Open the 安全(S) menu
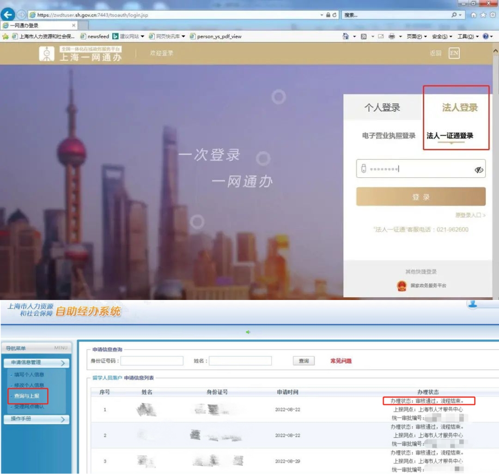The width and height of the screenshot is (499, 474). click(442, 36)
